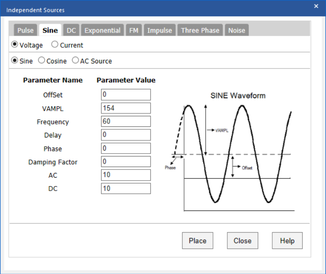
Task: Click the OffSet value field
Action: point(126,95)
